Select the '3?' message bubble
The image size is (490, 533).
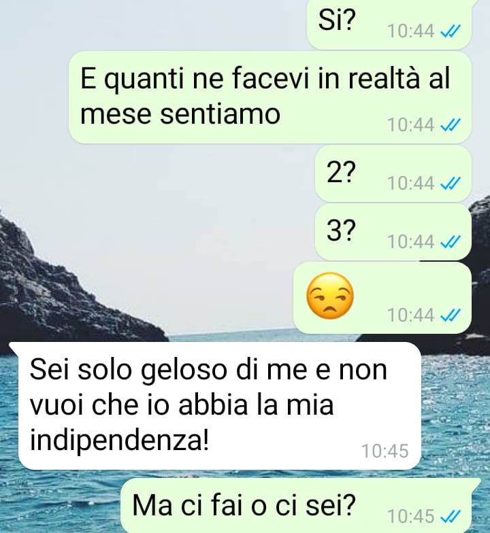pyautogui.click(x=393, y=233)
